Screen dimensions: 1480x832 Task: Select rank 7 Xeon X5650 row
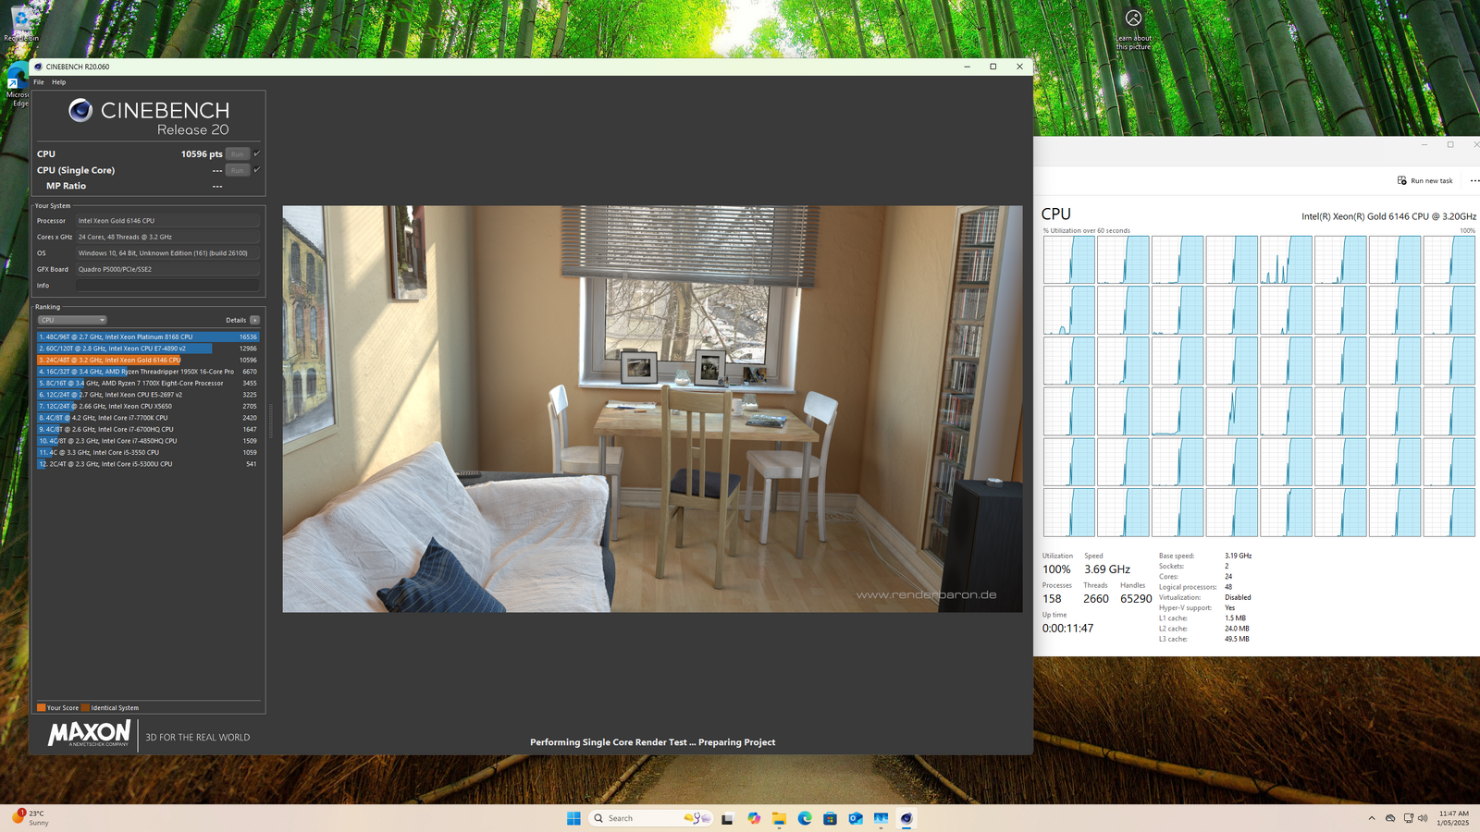(148, 406)
